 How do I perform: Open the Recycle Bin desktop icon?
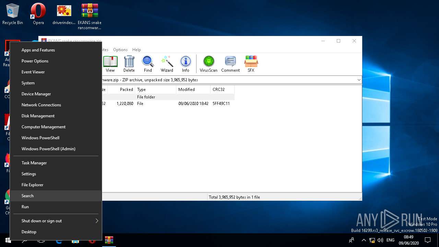(x=13, y=14)
